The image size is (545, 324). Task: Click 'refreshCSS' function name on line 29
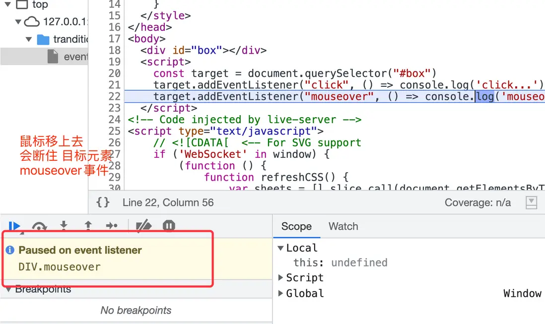292,178
